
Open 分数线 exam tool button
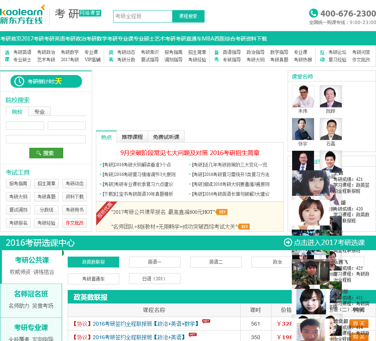tap(46, 210)
